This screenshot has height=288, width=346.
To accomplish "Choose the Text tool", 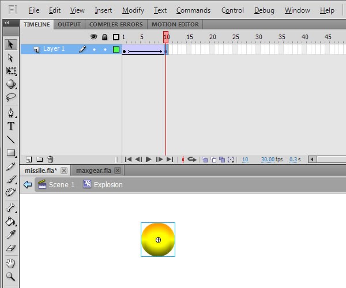I will click(x=10, y=126).
